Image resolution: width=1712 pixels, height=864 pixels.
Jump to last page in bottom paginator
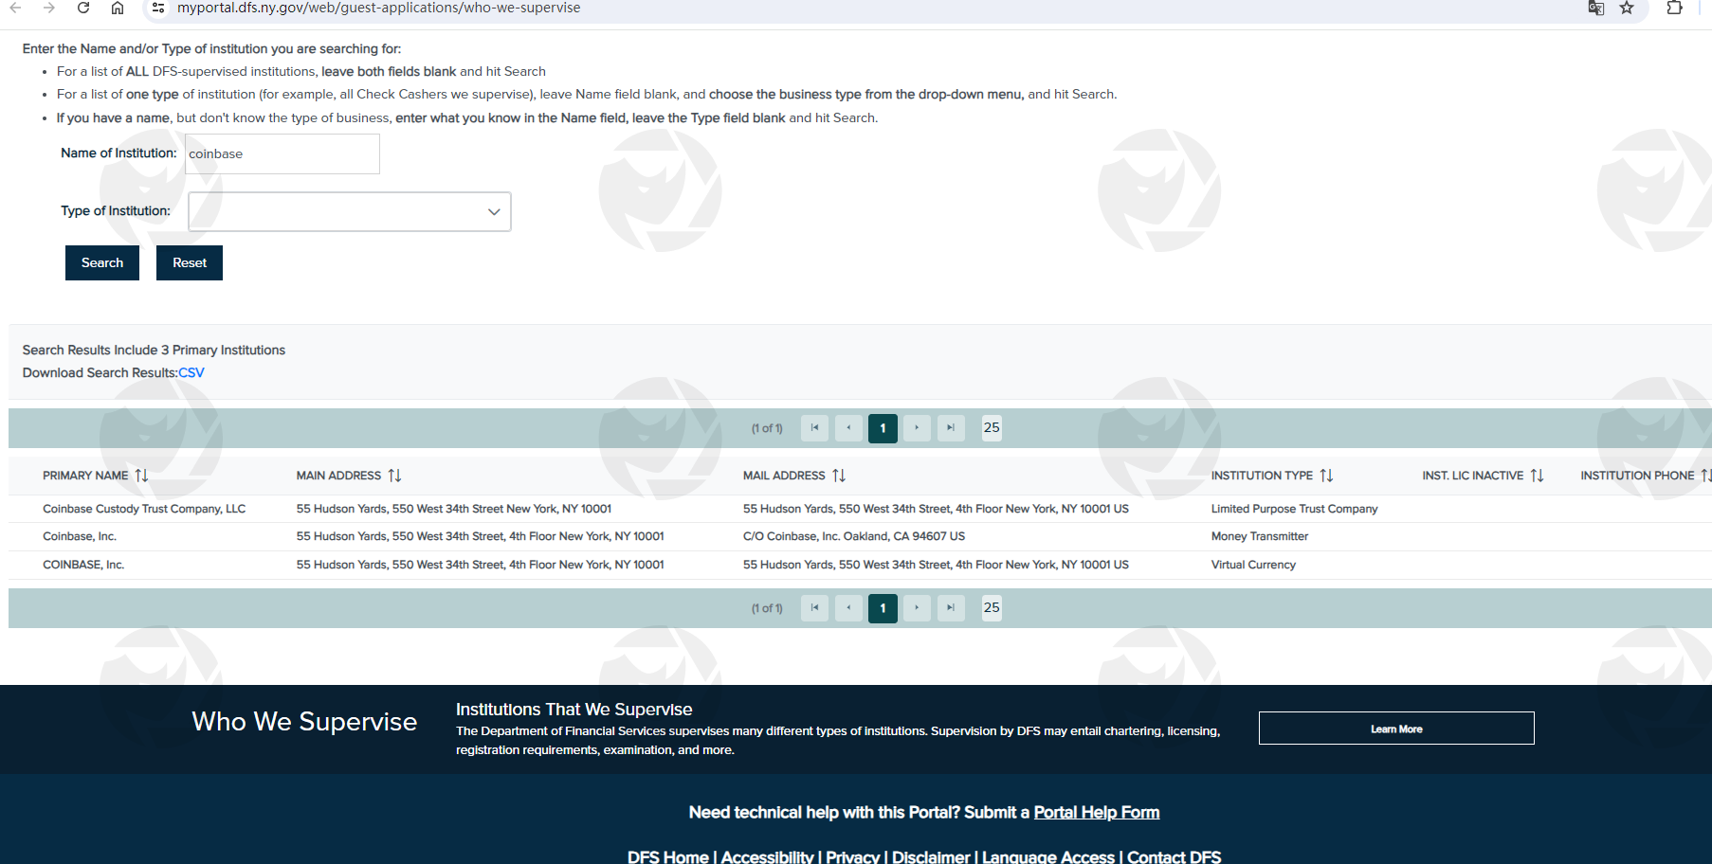click(x=951, y=608)
